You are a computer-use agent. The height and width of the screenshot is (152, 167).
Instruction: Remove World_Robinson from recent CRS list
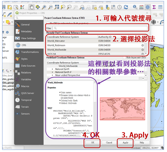143,45
